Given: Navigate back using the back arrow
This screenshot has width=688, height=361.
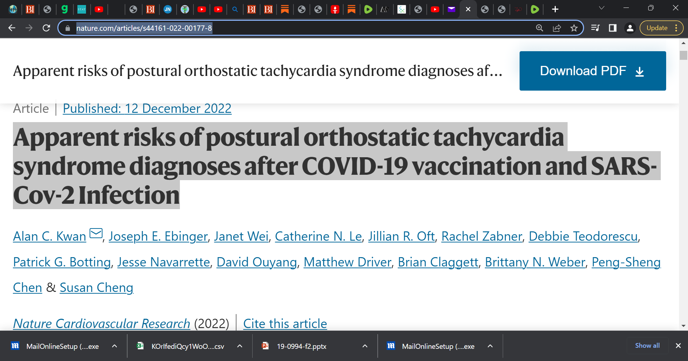Looking at the screenshot, I should coord(12,28).
